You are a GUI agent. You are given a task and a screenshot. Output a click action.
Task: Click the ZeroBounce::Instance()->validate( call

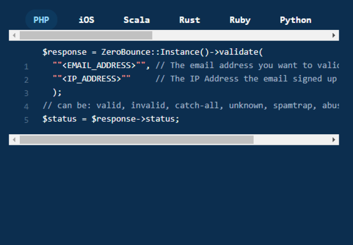pyautogui.click(x=182, y=52)
